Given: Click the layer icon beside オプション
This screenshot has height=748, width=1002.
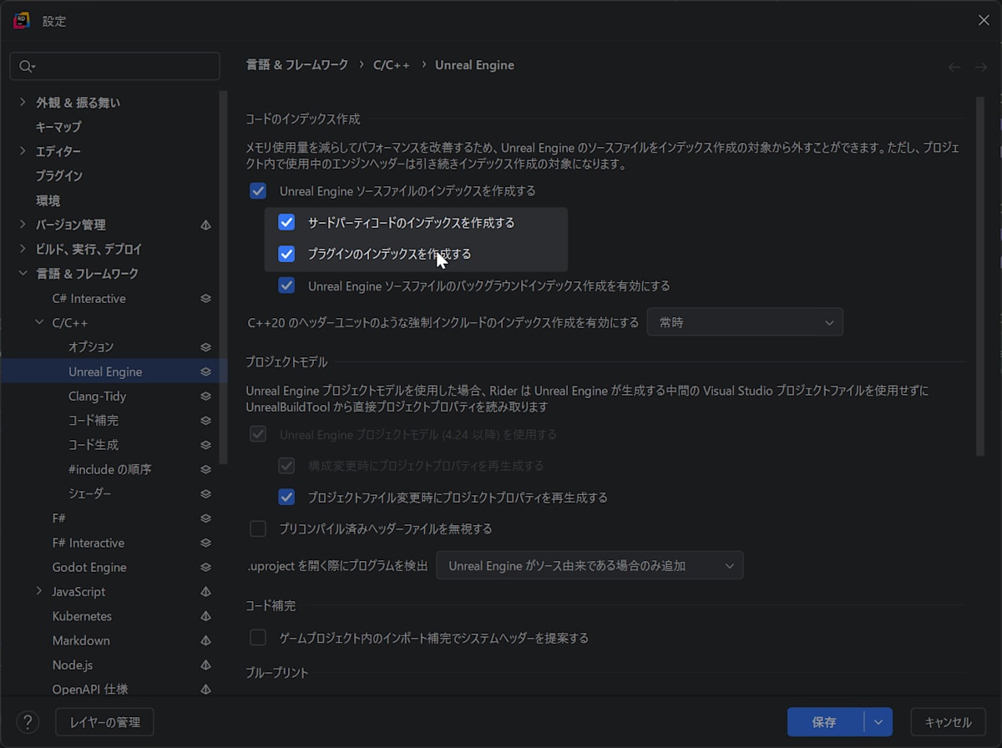Looking at the screenshot, I should pyautogui.click(x=205, y=347).
